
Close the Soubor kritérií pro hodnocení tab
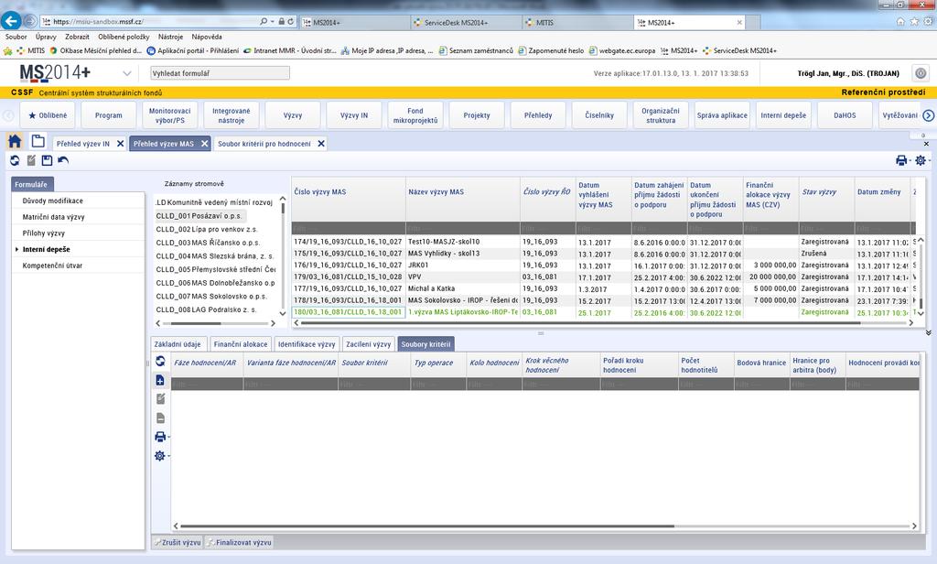[321, 144]
